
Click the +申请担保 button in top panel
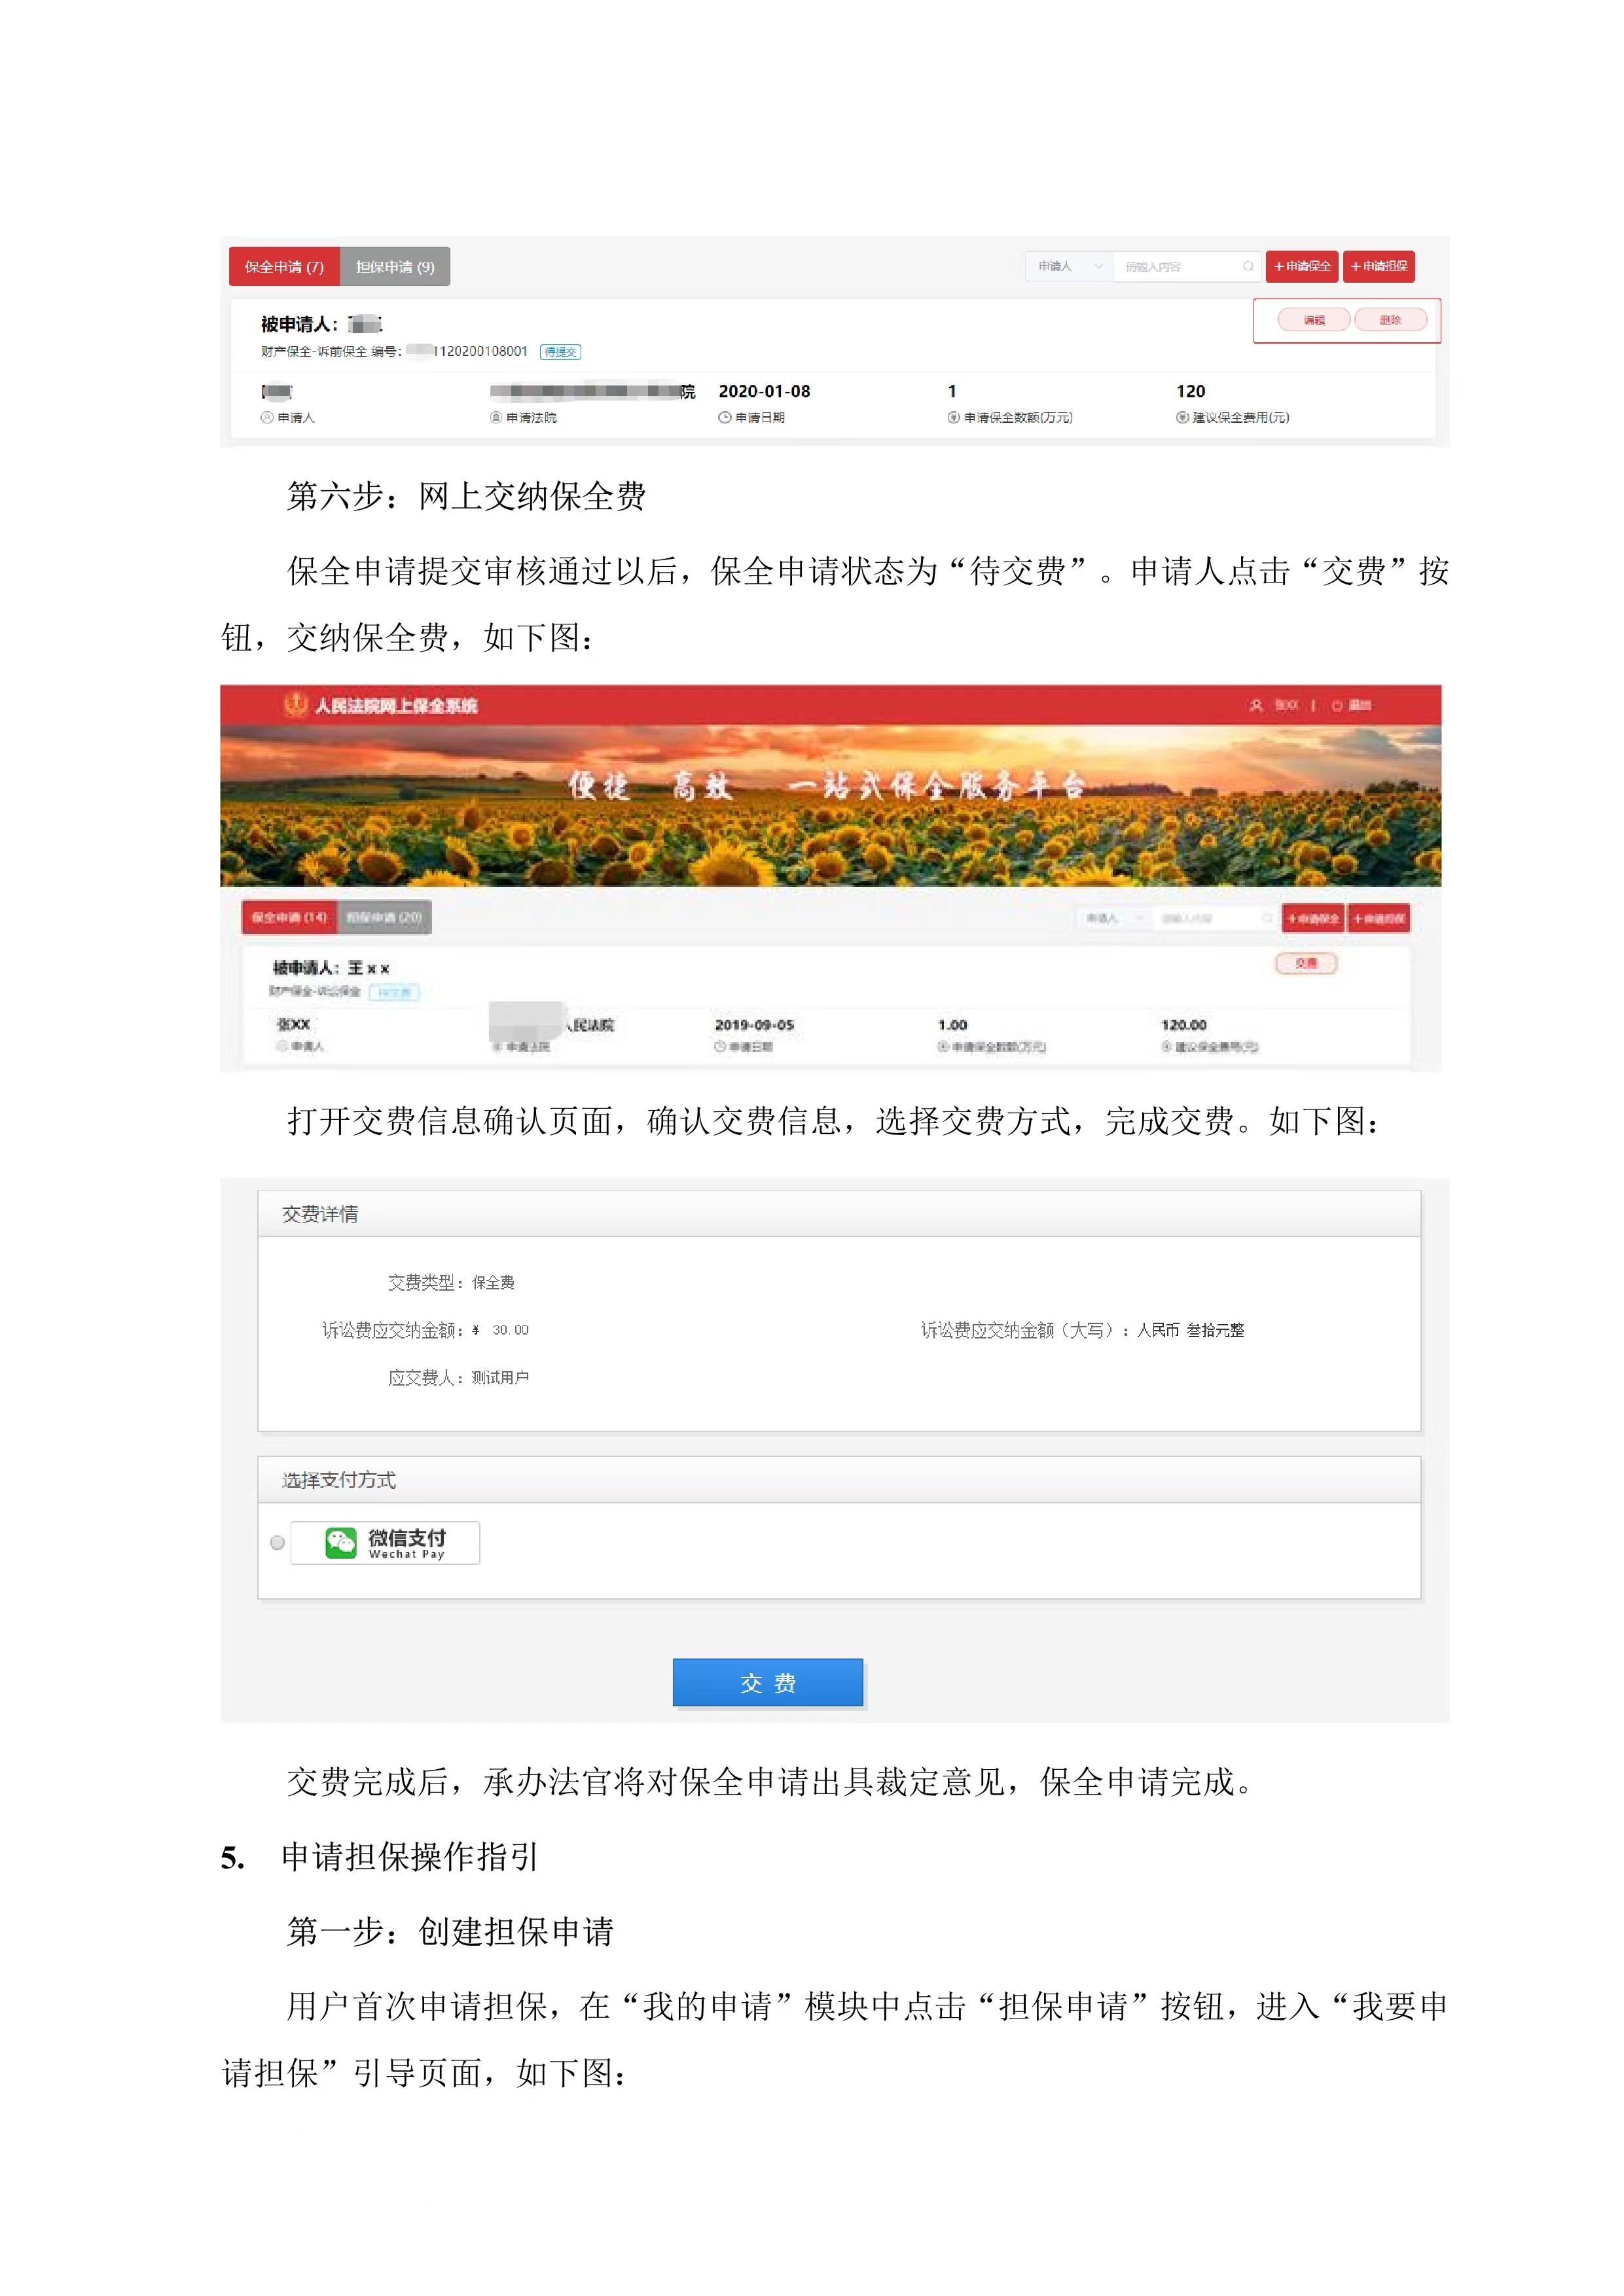(x=1379, y=266)
